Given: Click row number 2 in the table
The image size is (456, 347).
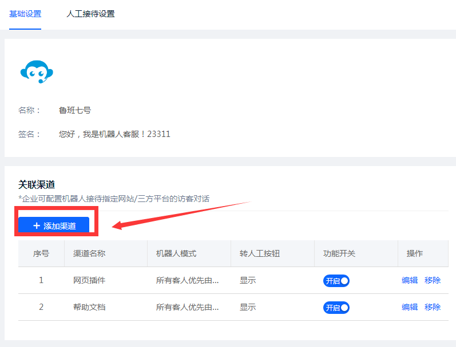Looking at the screenshot, I should (x=41, y=306).
